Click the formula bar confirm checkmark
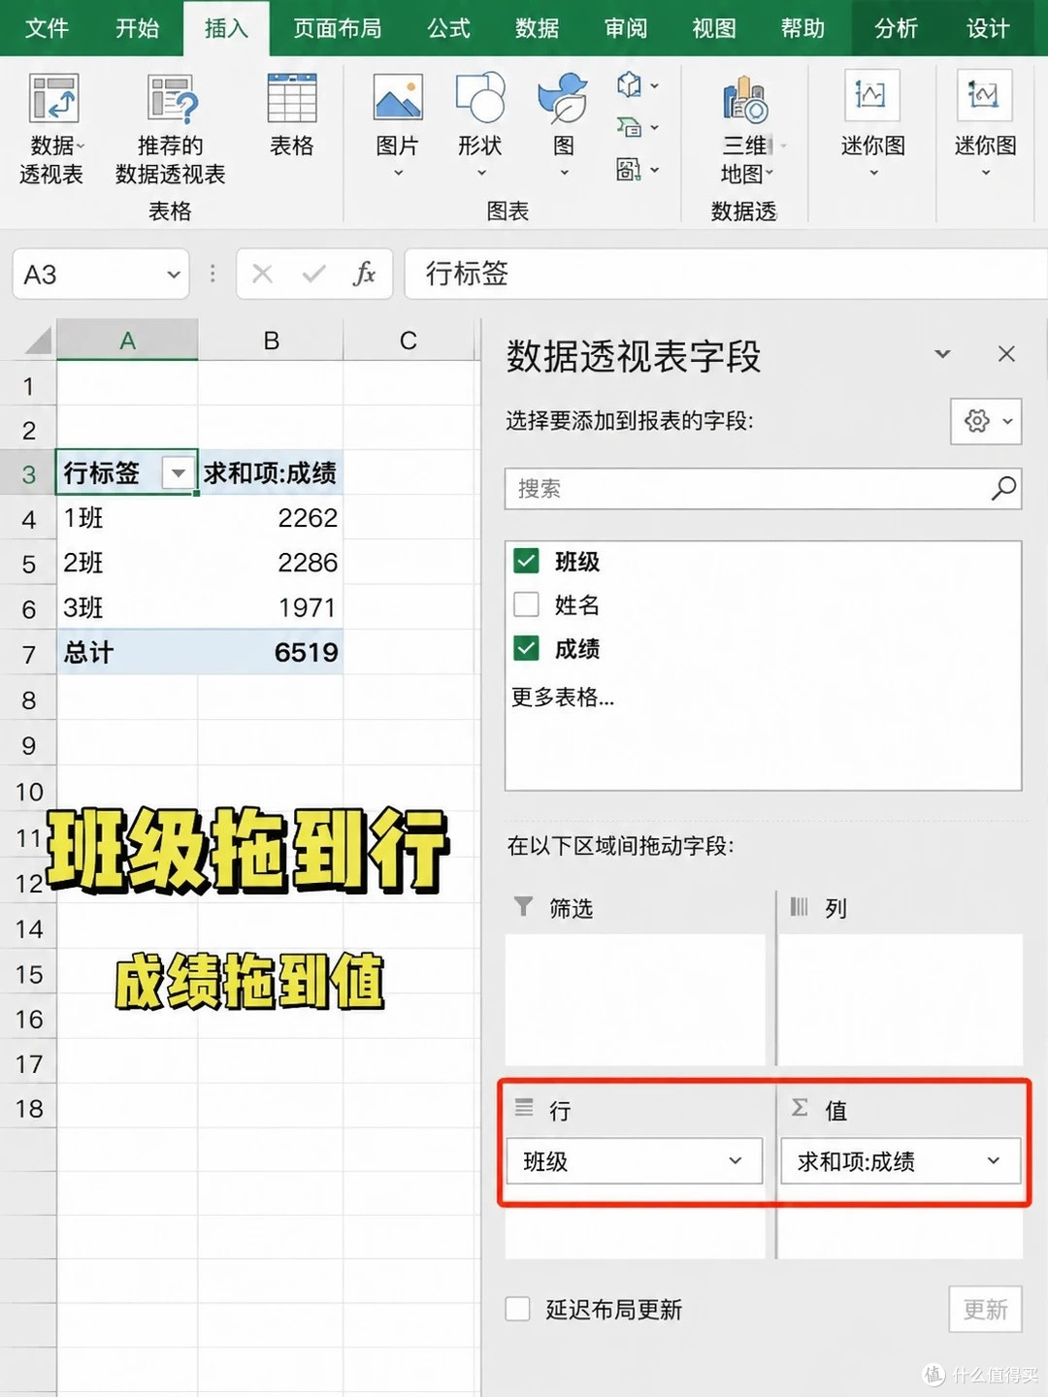Image resolution: width=1048 pixels, height=1397 pixels. (313, 275)
